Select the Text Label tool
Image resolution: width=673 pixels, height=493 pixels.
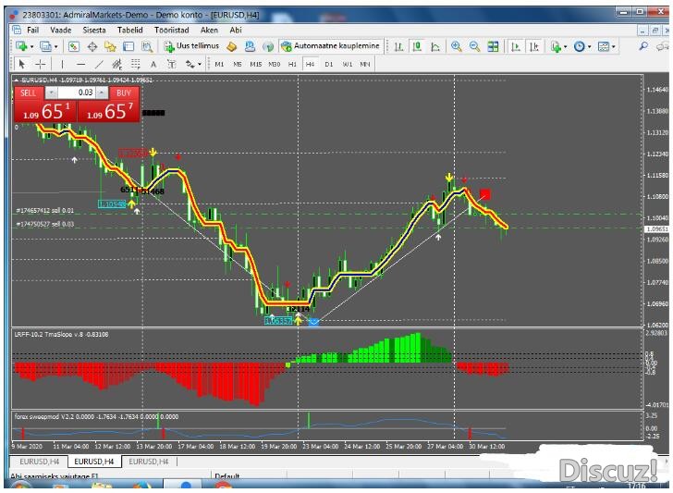point(172,65)
